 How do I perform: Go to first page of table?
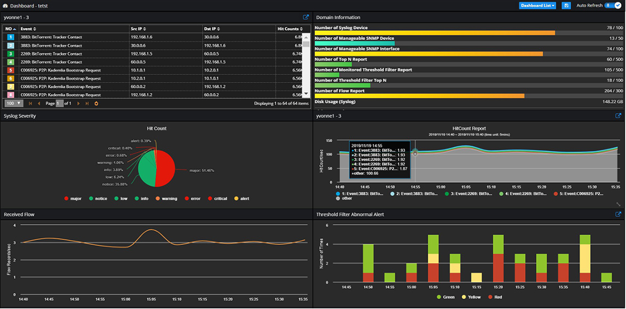point(30,103)
